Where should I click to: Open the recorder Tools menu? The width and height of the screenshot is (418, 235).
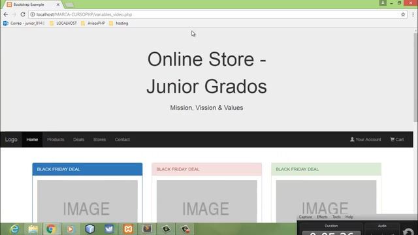336,217
